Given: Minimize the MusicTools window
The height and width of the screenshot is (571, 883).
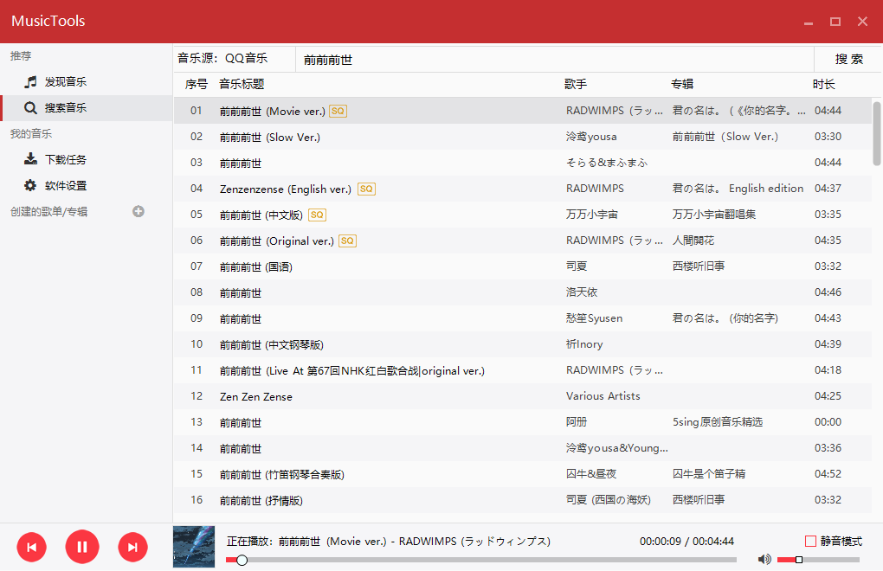Looking at the screenshot, I should tap(809, 22).
